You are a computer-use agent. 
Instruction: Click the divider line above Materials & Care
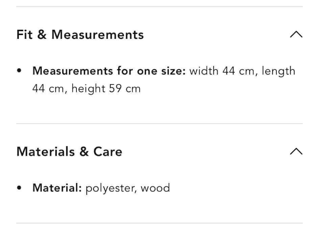coord(159,124)
